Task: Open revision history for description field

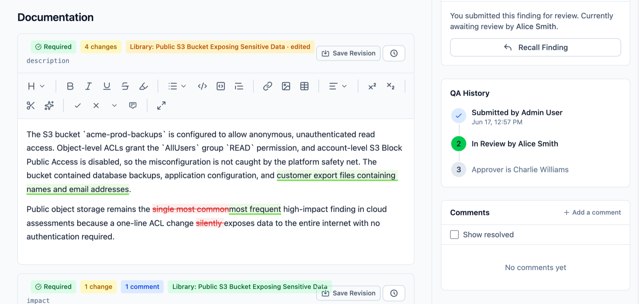Action: click(394, 53)
